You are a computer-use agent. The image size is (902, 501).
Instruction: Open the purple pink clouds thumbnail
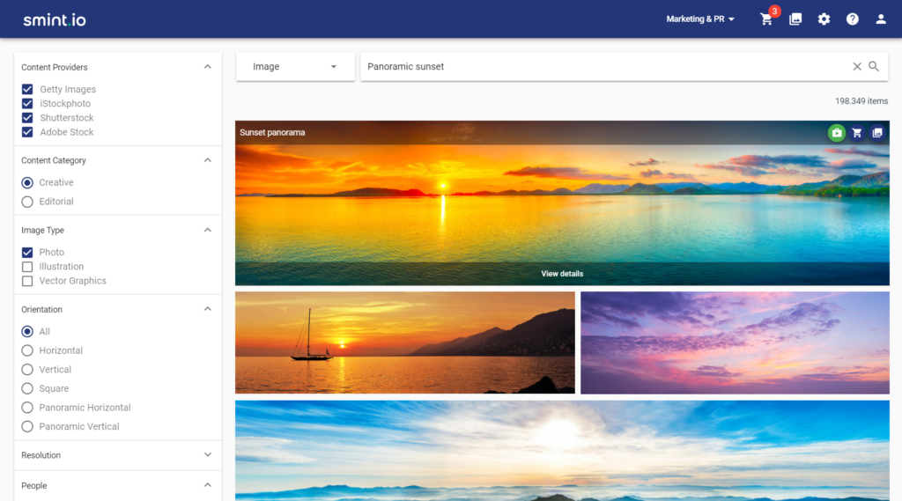(735, 343)
